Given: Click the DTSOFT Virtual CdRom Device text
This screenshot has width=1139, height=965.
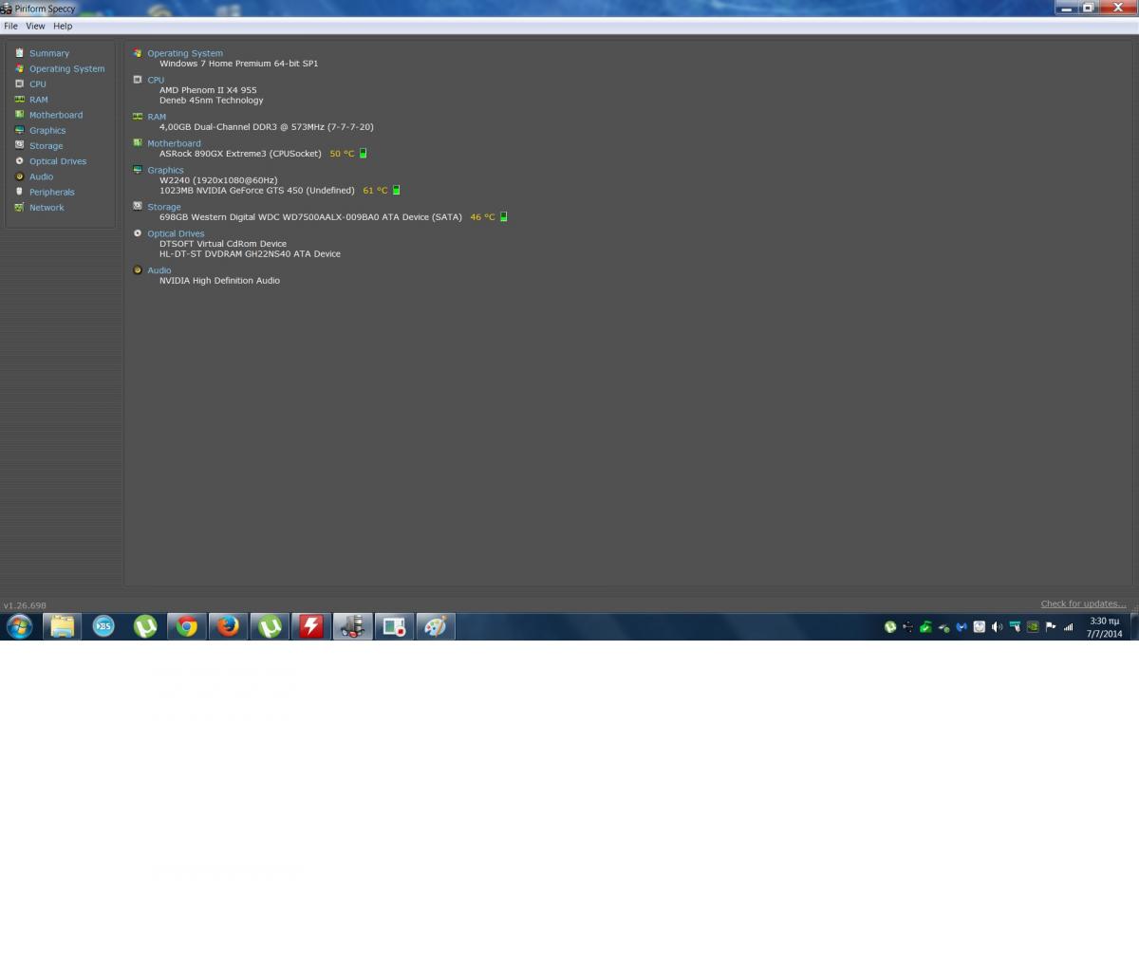Looking at the screenshot, I should click(x=223, y=243).
